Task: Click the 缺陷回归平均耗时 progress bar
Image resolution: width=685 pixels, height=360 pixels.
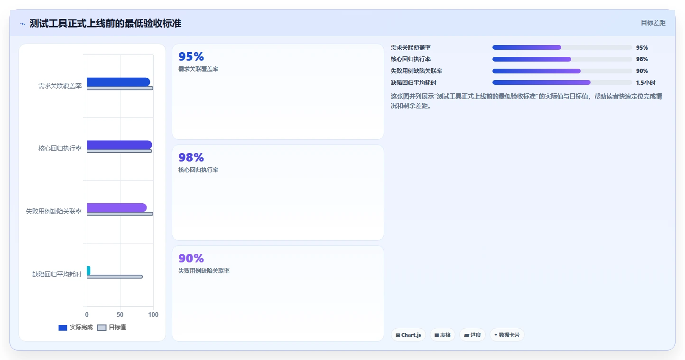Action: tap(562, 82)
